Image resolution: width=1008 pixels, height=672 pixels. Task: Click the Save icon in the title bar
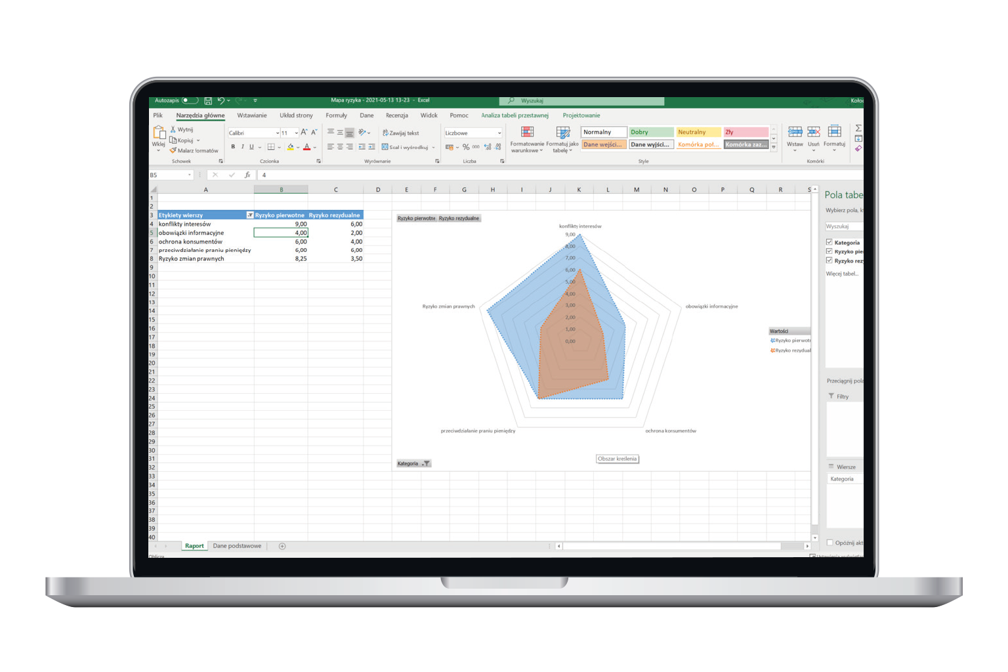point(208,100)
